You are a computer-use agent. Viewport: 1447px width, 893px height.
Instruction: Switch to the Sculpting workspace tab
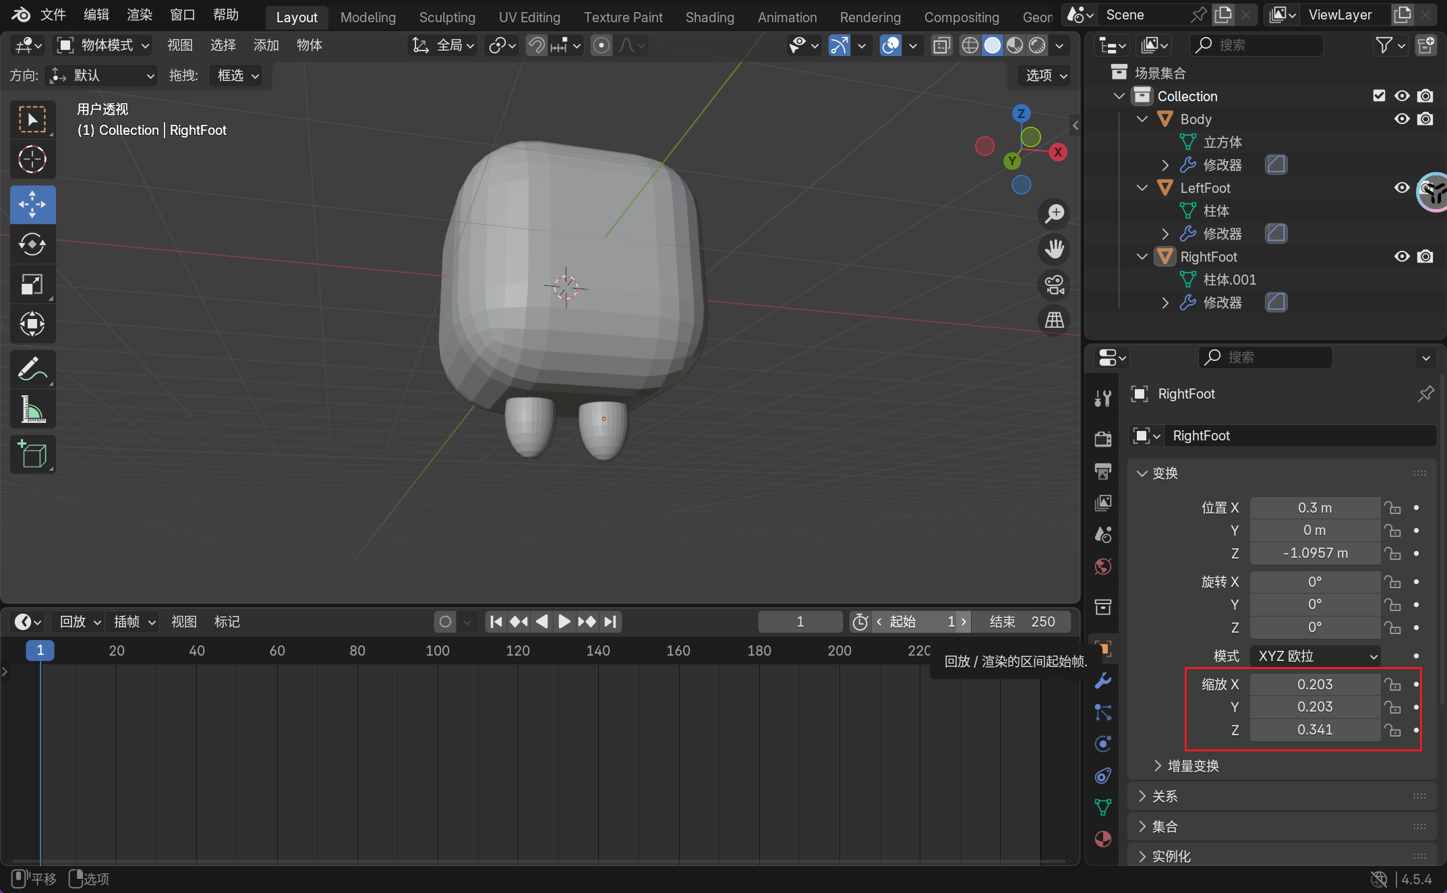click(447, 17)
